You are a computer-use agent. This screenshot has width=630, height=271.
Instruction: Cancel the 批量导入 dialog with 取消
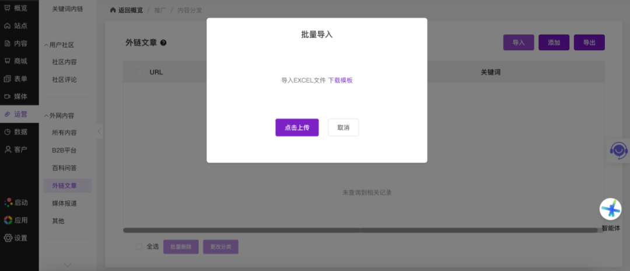[343, 127]
